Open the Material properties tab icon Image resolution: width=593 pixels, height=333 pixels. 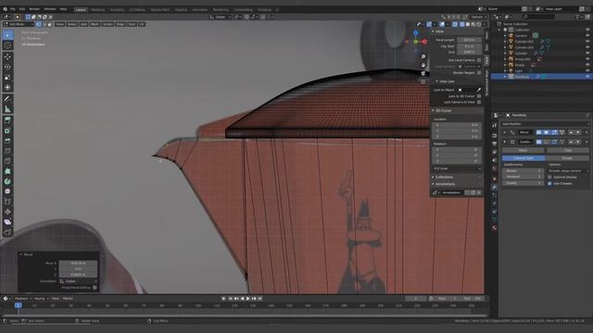[494, 228]
